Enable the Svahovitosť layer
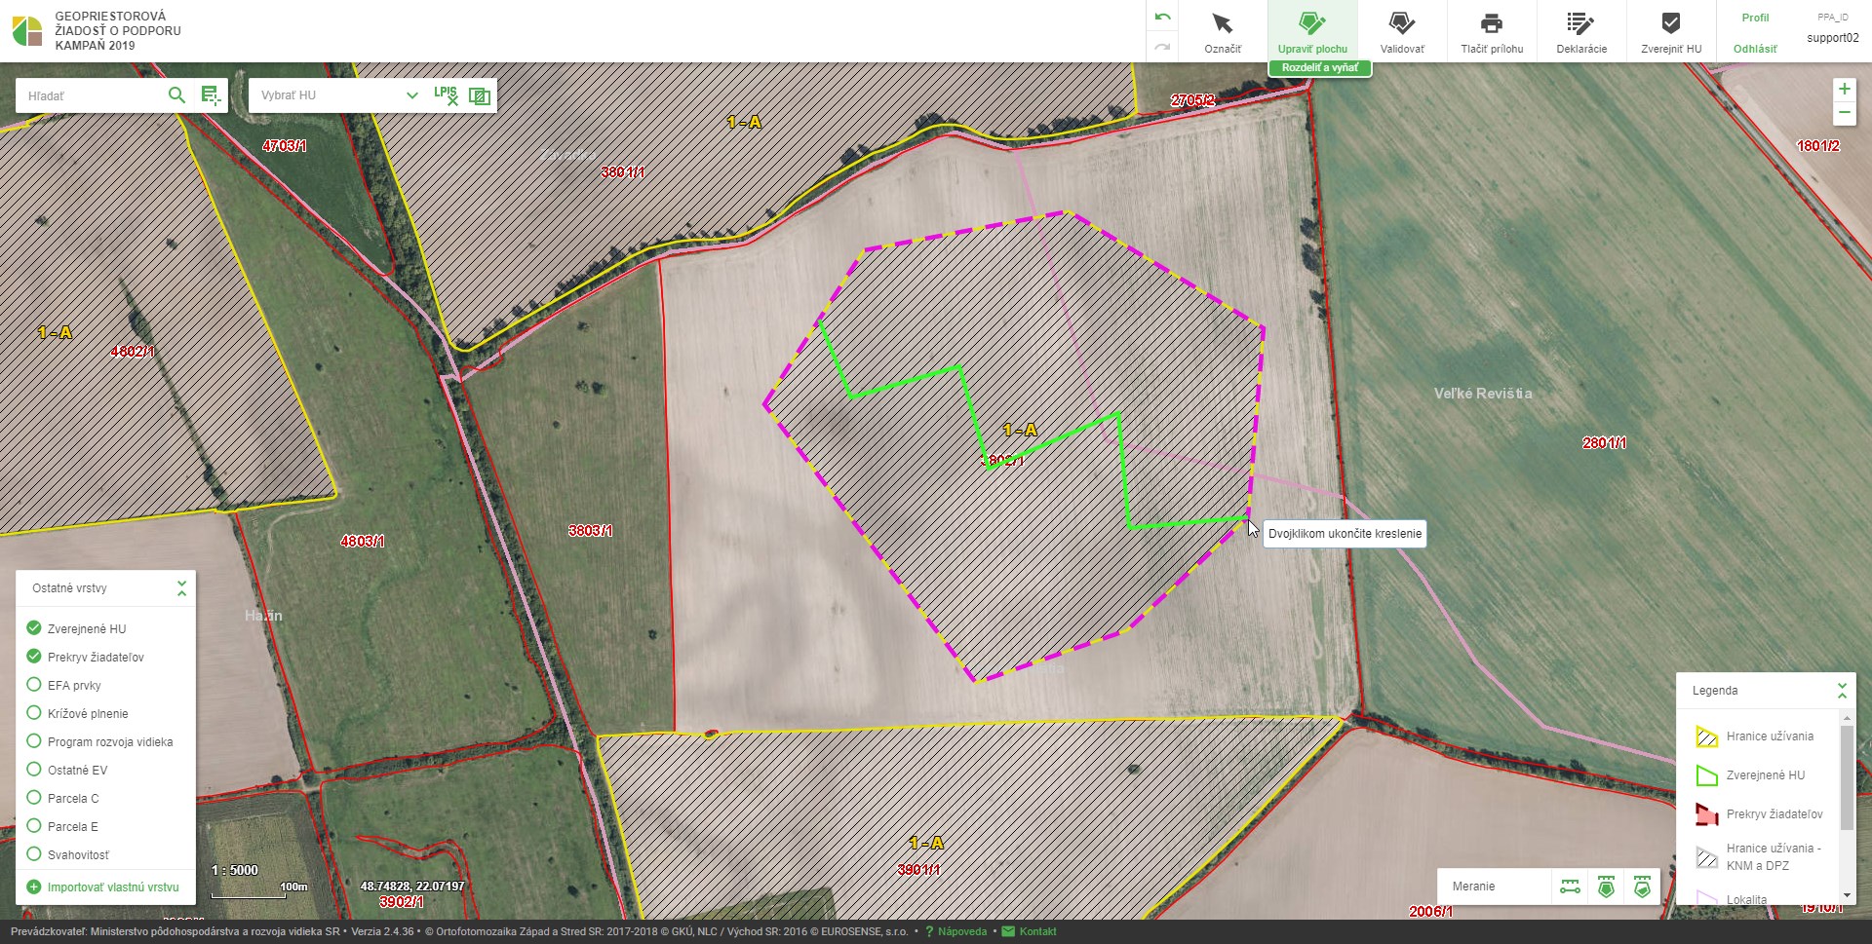 [34, 854]
